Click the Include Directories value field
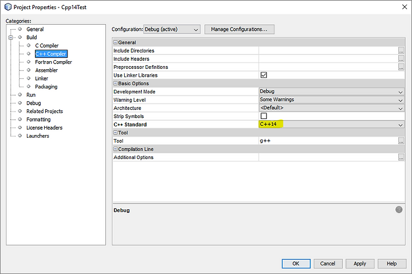 pos(328,51)
